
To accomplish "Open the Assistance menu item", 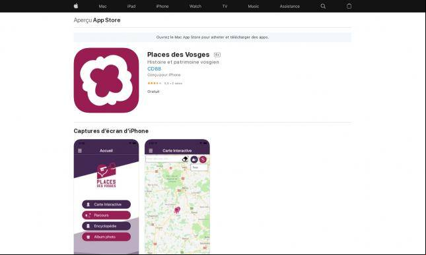I will pyautogui.click(x=290, y=6).
